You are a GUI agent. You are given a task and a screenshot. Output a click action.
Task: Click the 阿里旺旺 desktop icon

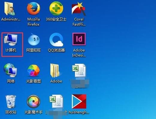coord(34,39)
